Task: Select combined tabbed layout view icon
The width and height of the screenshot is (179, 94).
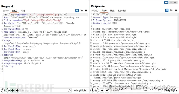Action: point(175,2)
